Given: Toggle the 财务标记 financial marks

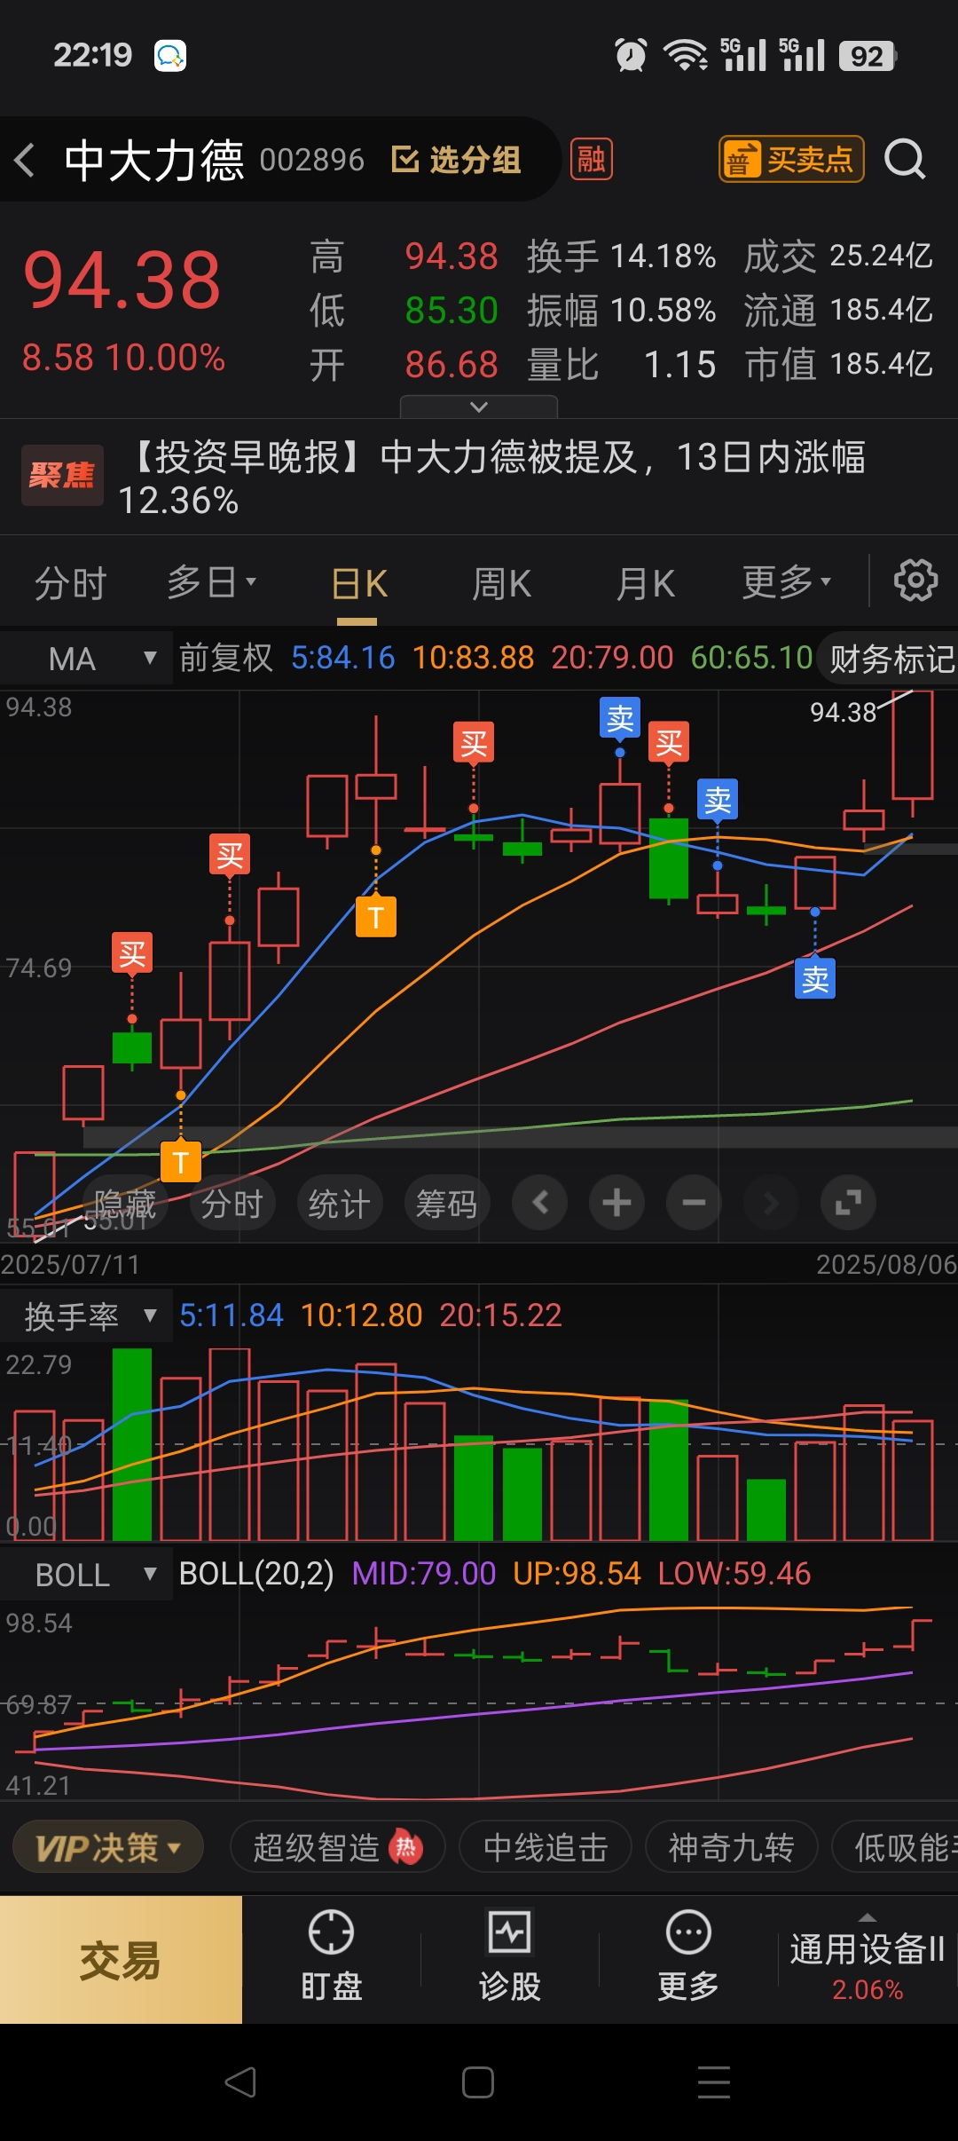Looking at the screenshot, I should (890, 659).
